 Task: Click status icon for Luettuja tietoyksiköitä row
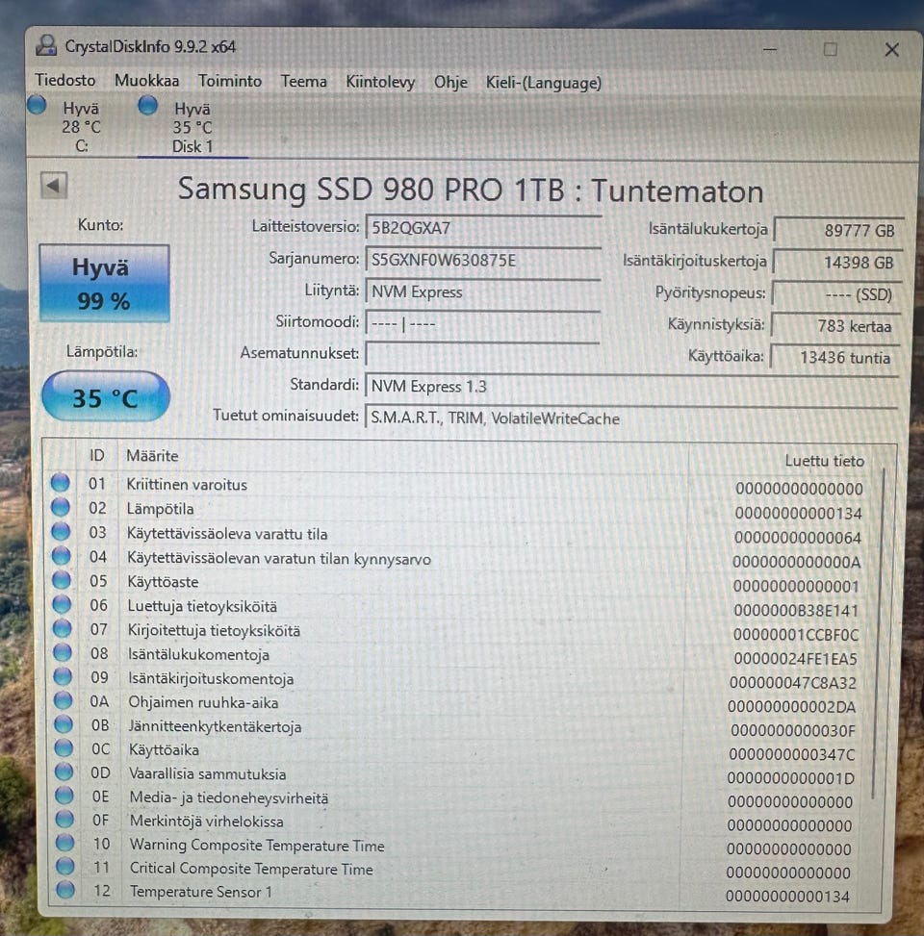[63, 604]
